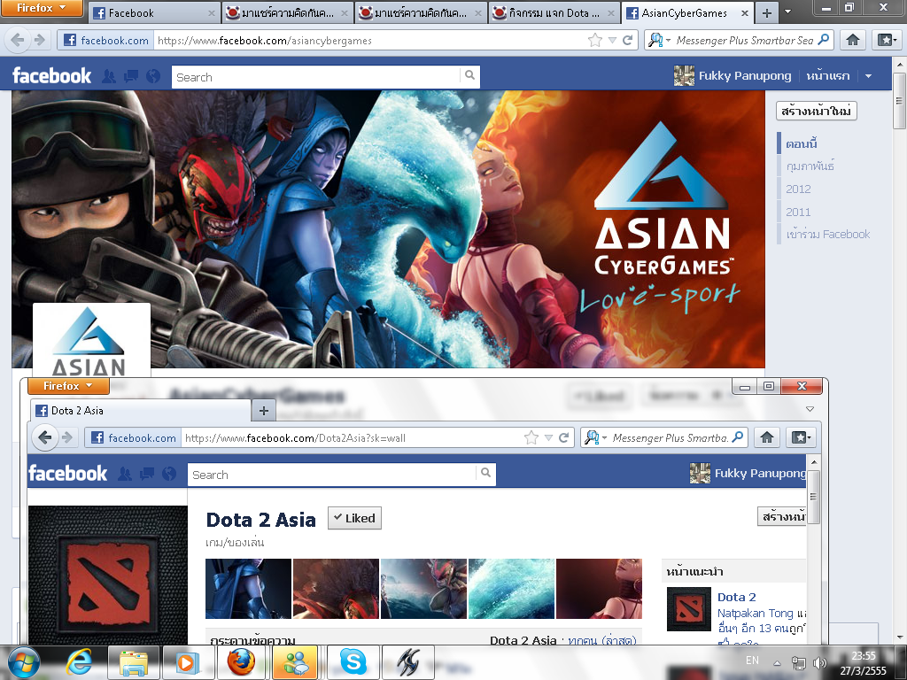Open Firefox menu in main window
907x680 pixels.
coord(42,8)
